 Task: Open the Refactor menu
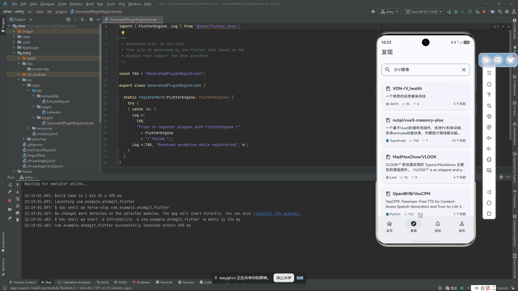click(x=76, y=4)
